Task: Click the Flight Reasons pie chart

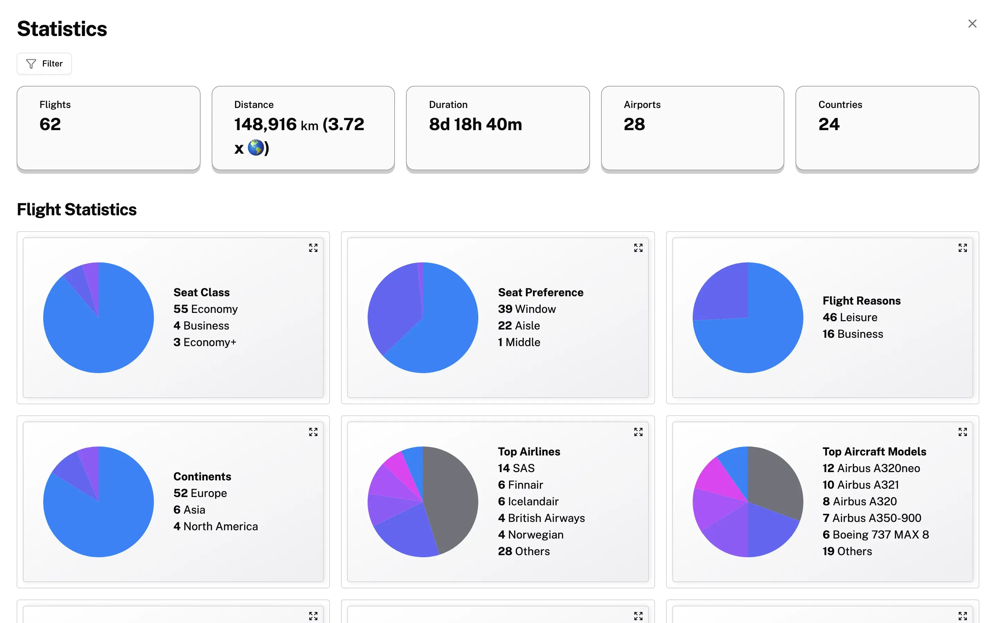Action: click(x=747, y=318)
